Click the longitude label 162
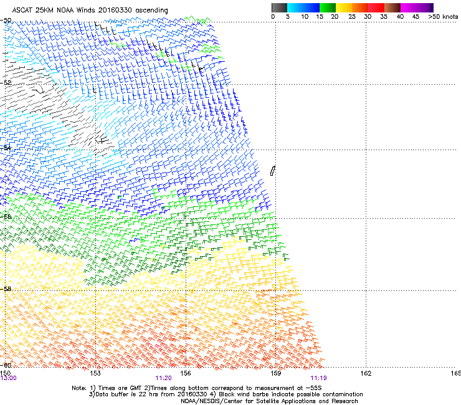 (x=366, y=373)
